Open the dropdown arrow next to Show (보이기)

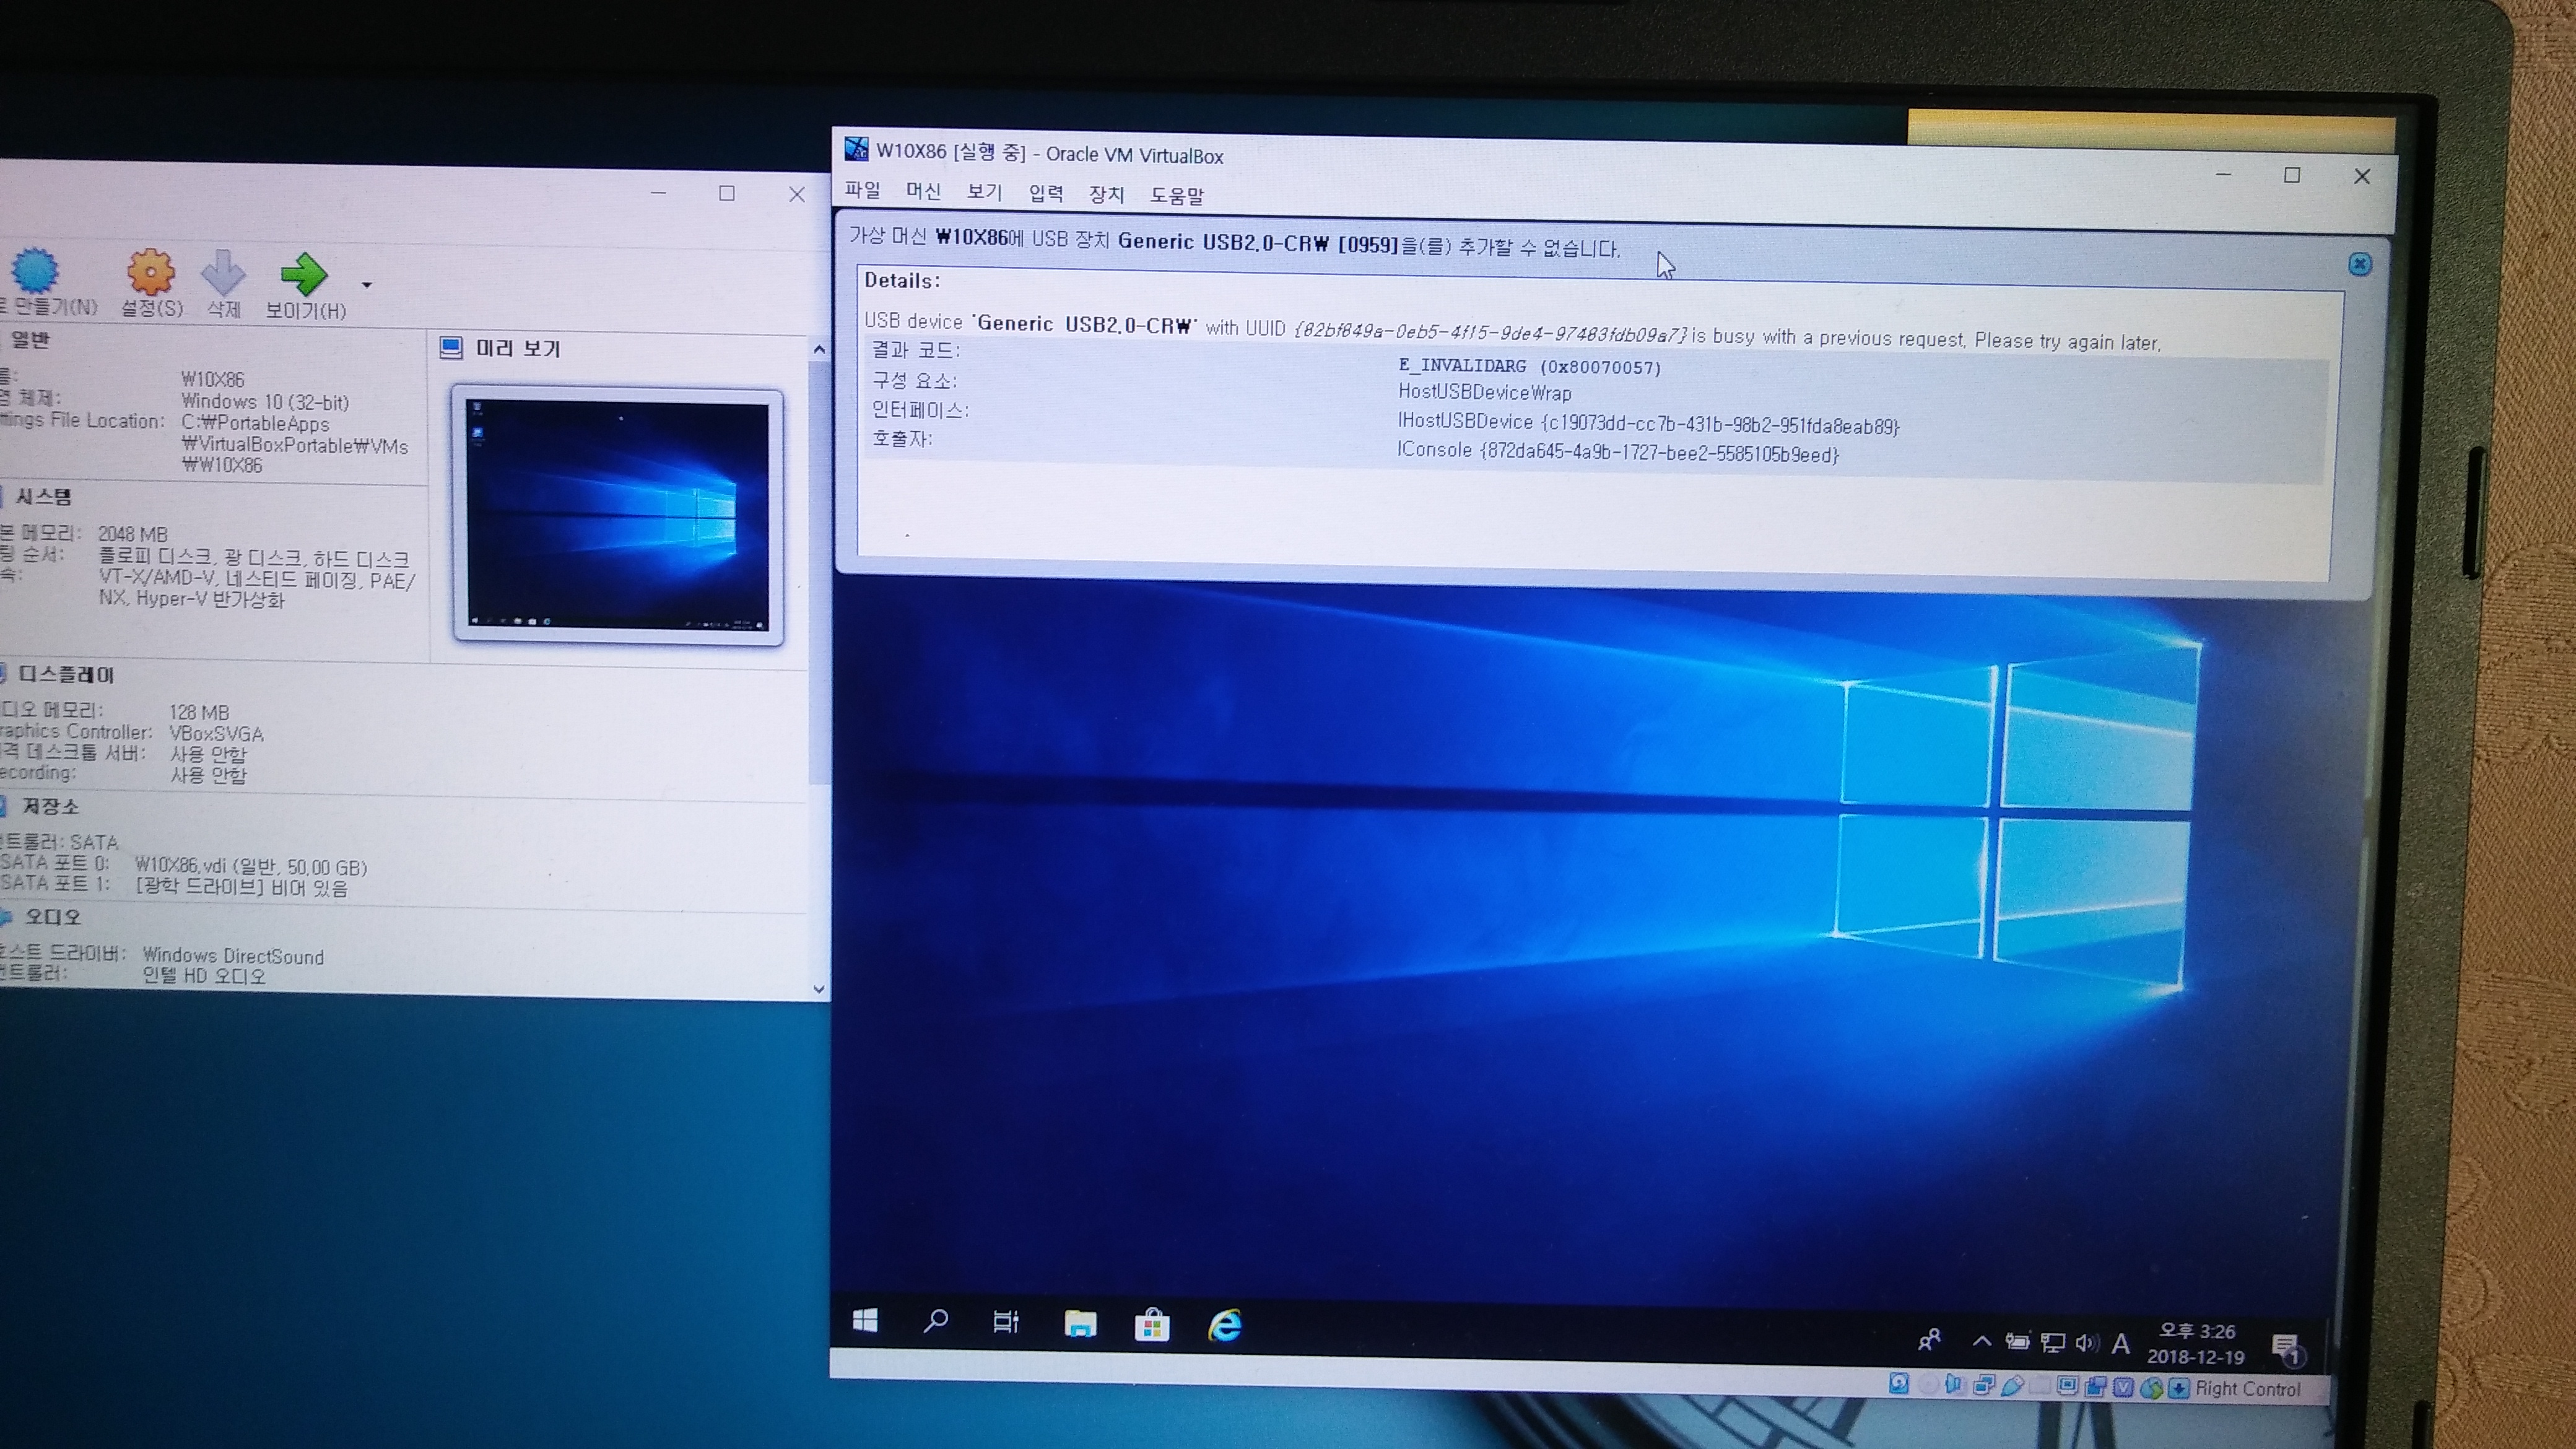367,285
